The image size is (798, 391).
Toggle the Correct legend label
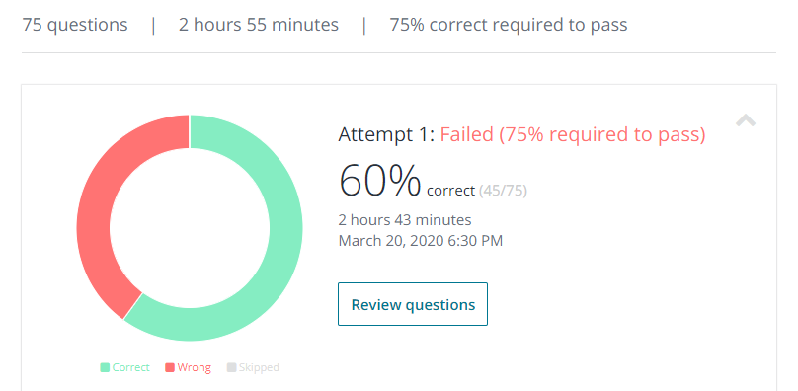pyautogui.click(x=130, y=367)
